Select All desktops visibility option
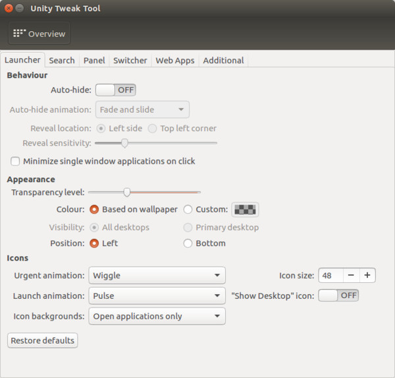The image size is (395, 378). (119, 228)
